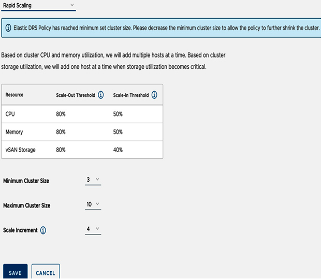Open the Rapid Scaling policy dropdown
The image size is (322, 279).
click(38, 6)
